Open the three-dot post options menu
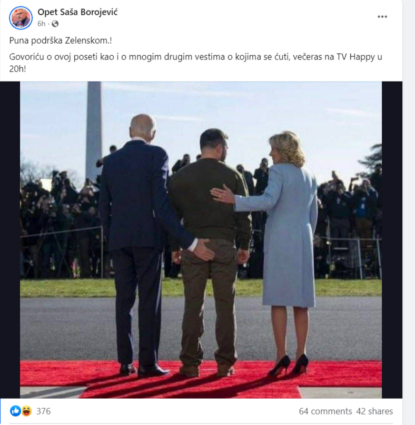Screen dimensions: 415x425 point(382,17)
